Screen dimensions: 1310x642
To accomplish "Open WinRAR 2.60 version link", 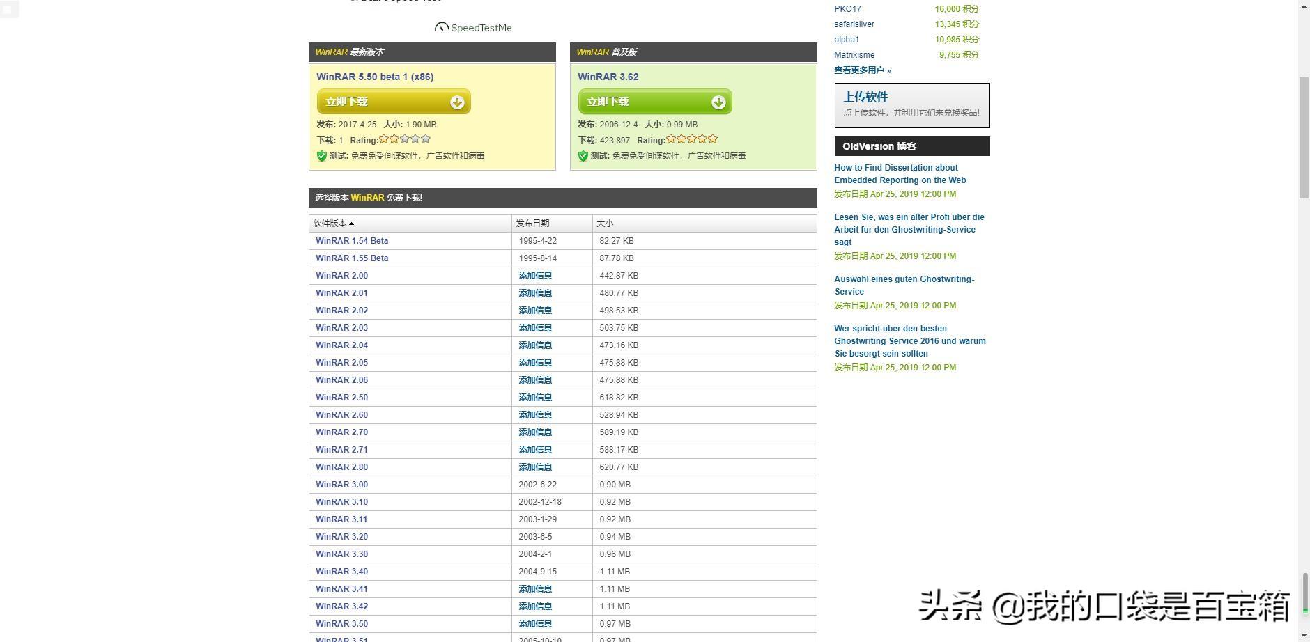I will tap(341, 415).
